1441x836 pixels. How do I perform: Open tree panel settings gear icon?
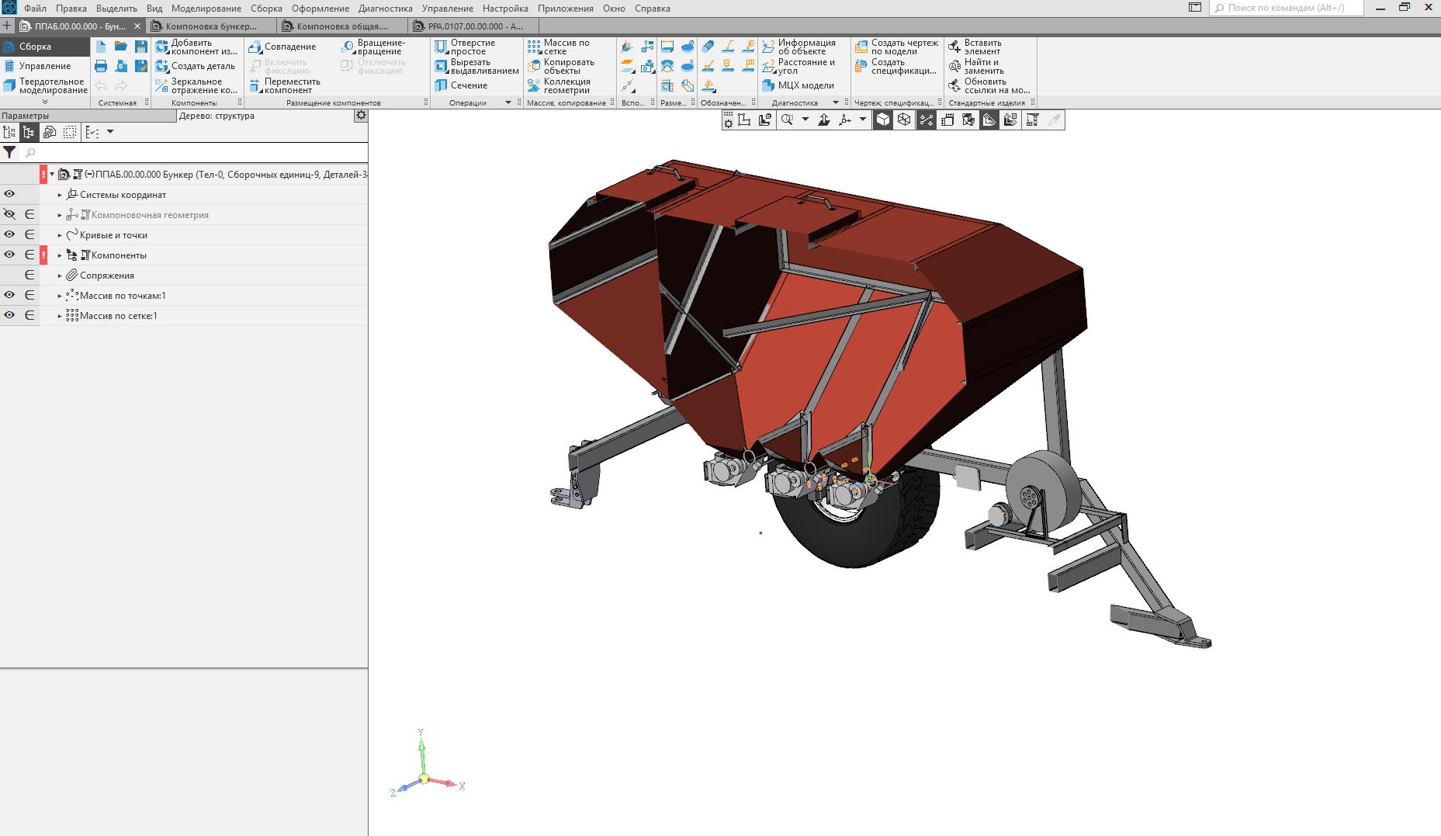[361, 116]
